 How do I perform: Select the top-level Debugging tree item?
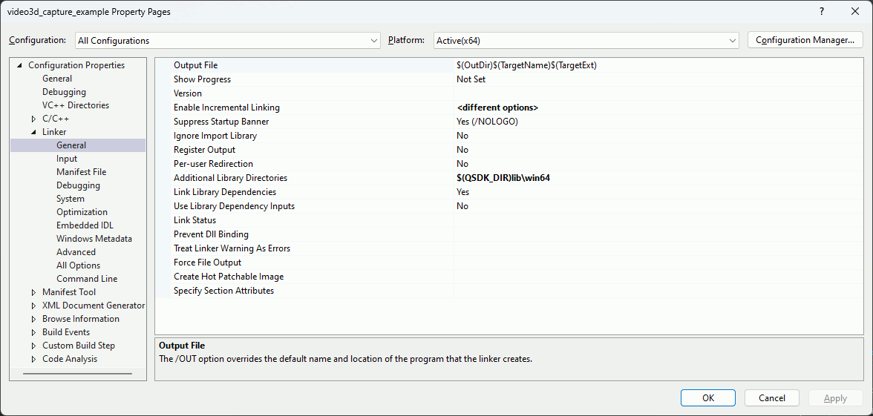click(64, 92)
